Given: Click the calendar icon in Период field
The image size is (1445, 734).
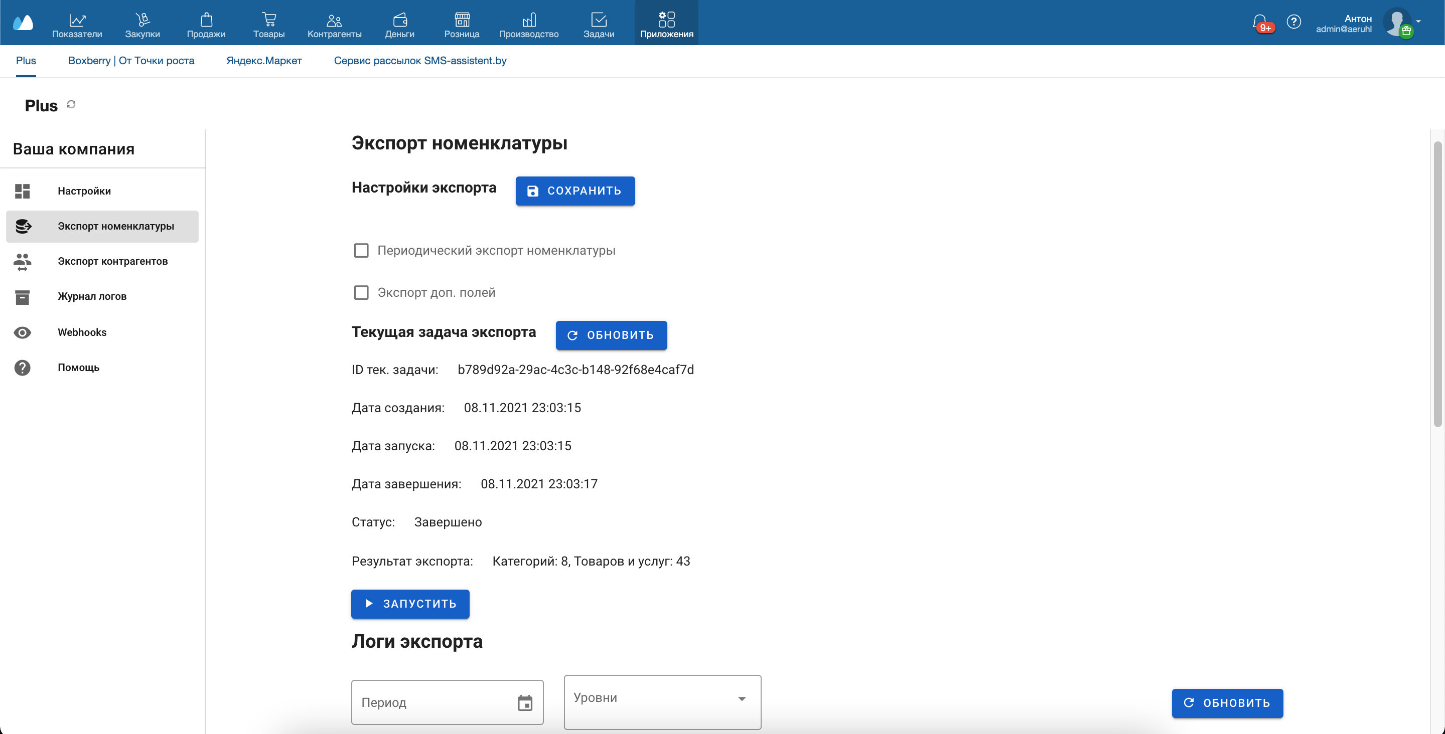Looking at the screenshot, I should click(x=524, y=702).
